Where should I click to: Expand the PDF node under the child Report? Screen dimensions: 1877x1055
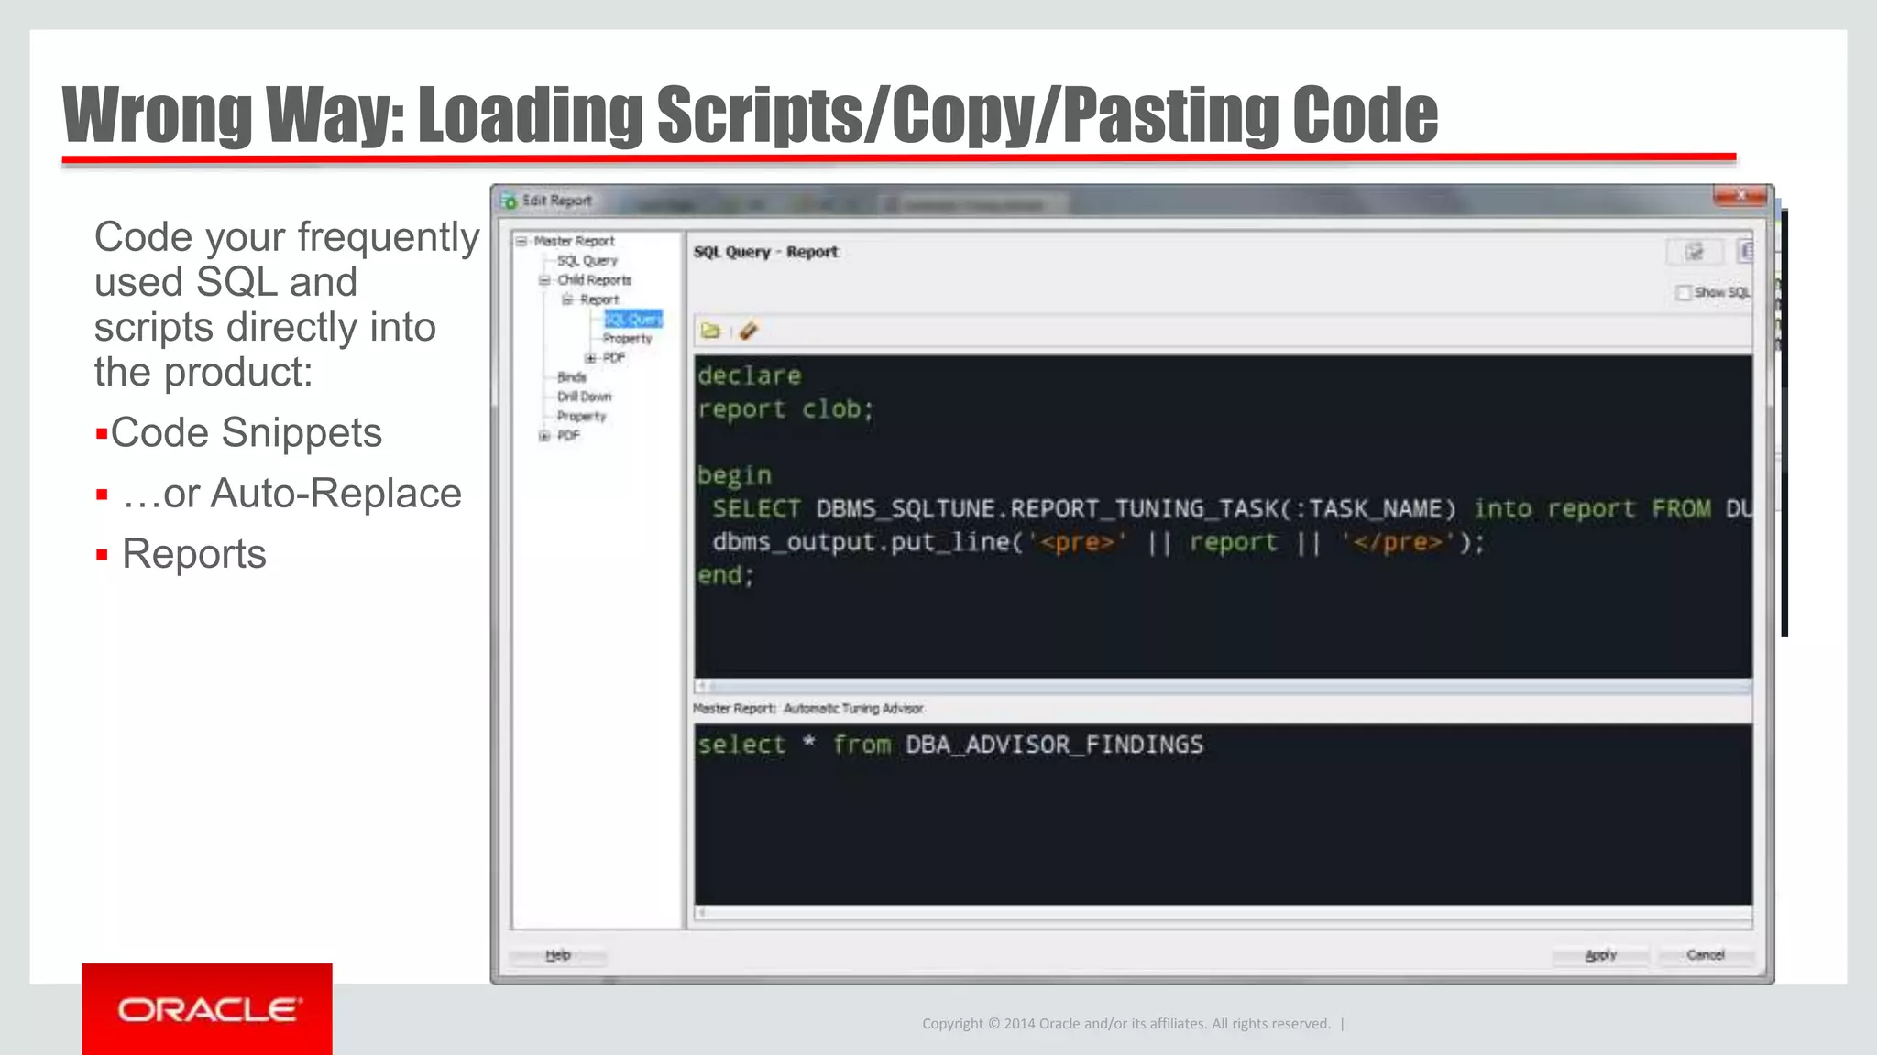pyautogui.click(x=590, y=358)
